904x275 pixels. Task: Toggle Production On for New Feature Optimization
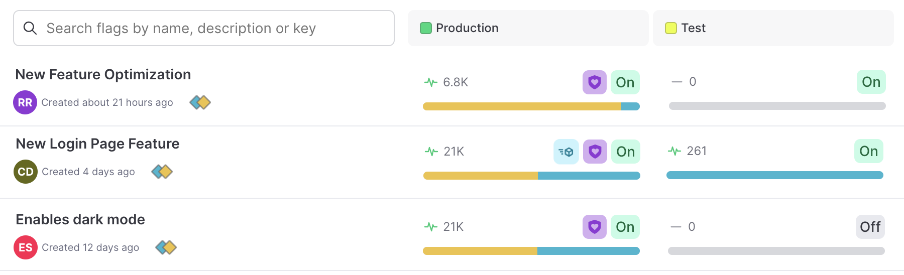(x=625, y=82)
